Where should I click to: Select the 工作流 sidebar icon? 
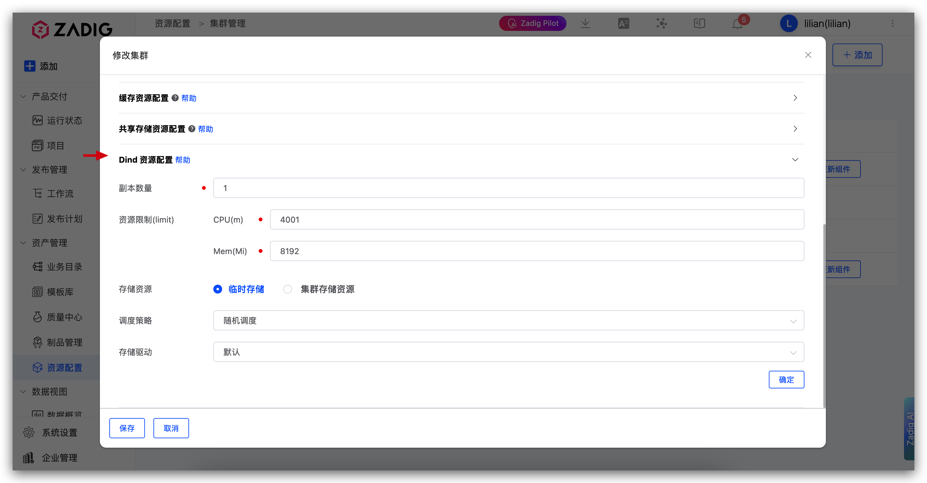[37, 193]
